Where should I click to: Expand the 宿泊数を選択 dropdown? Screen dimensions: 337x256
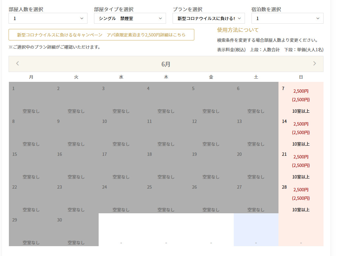(x=287, y=18)
